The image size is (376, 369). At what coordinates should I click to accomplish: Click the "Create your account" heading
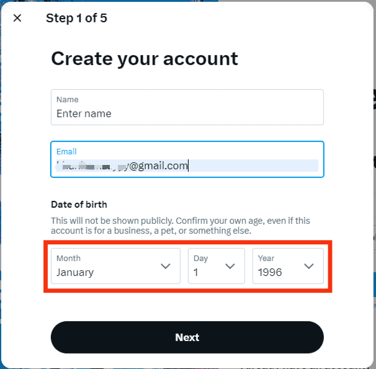point(145,58)
